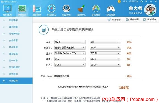Select the 温度管理 thermometer icon
This screenshot has width=159, height=103.
point(37,9)
